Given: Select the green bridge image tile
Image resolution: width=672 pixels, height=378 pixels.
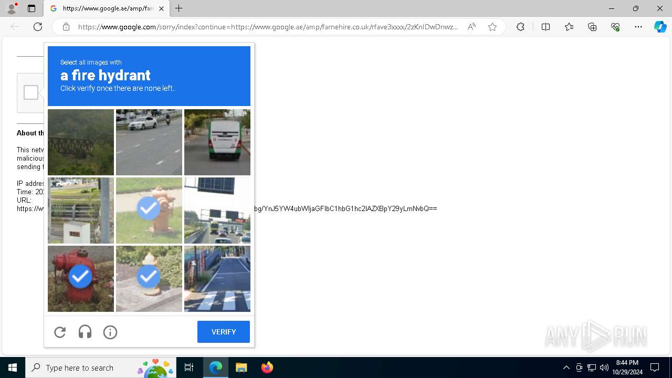Looking at the screenshot, I should point(81,142).
